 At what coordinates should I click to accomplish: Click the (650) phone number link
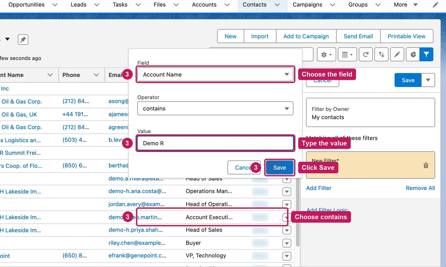[x=75, y=256]
